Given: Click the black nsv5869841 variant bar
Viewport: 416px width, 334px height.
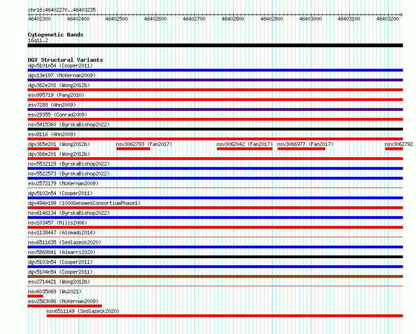Looking at the screenshot, I should tap(215, 257).
